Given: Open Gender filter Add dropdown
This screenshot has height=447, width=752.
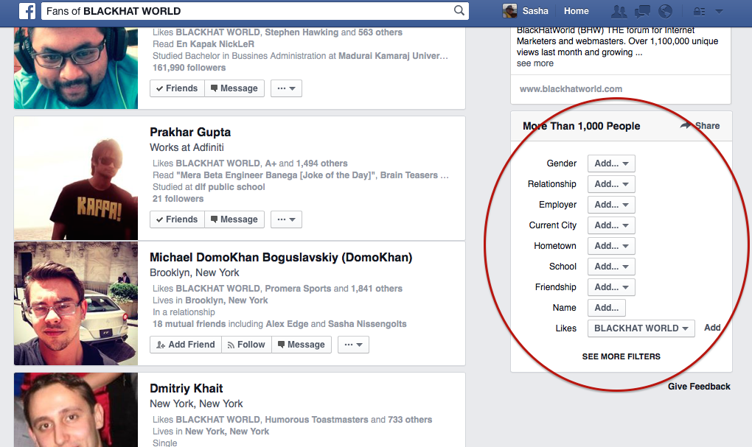Looking at the screenshot, I should coord(611,163).
